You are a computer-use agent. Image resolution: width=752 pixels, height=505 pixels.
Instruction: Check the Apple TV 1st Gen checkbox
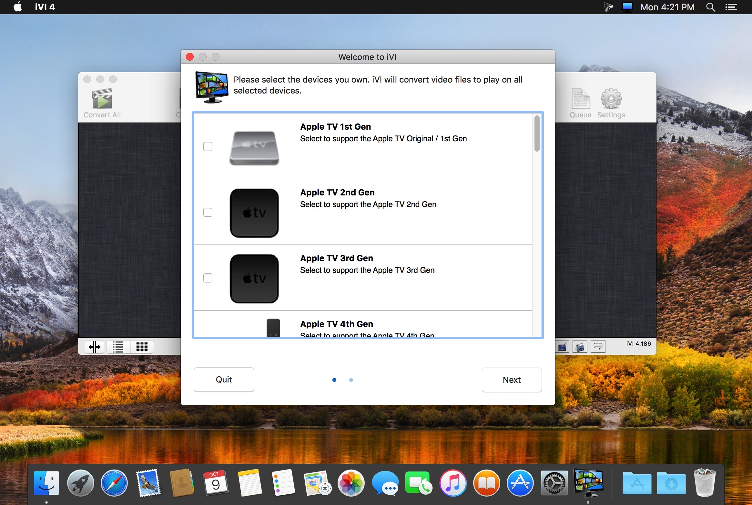pos(208,146)
